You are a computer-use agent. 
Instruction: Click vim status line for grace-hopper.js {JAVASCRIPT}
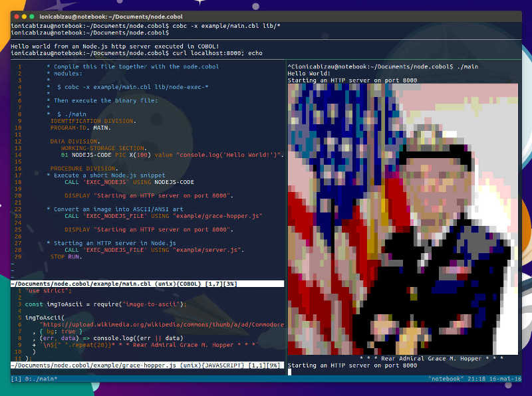pyautogui.click(x=147, y=365)
